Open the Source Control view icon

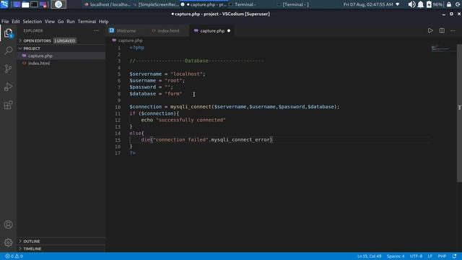point(8,69)
